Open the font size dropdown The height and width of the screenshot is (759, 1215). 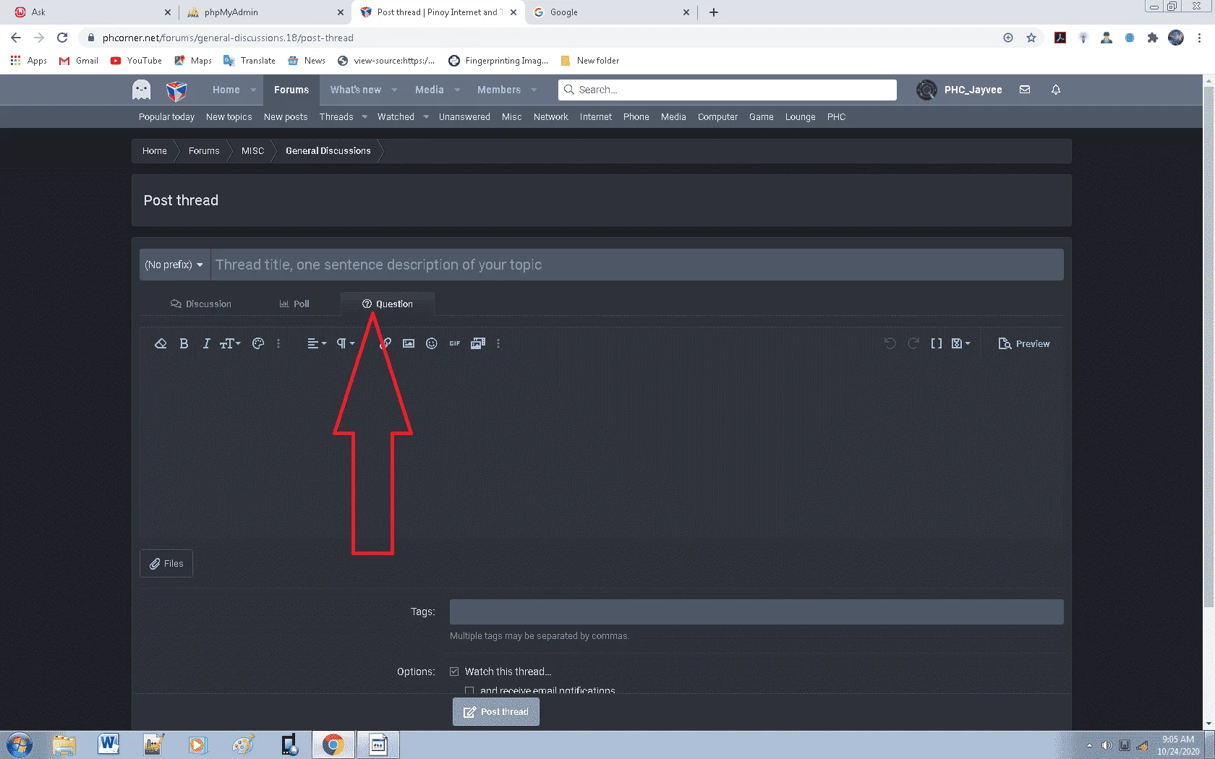coord(230,343)
